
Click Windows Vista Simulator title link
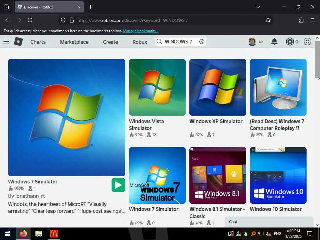(146, 125)
